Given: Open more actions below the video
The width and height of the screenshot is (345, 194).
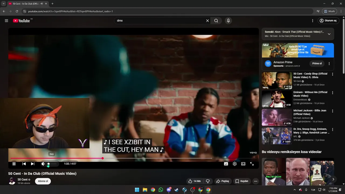Looking at the screenshot, I should pyautogui.click(x=256, y=181).
